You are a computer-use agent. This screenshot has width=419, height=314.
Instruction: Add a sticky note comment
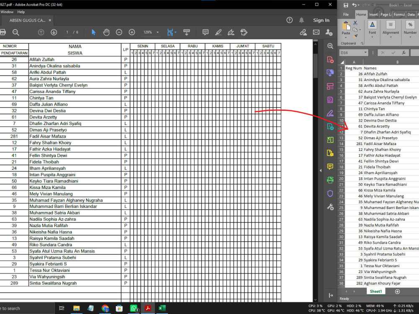tap(205, 32)
